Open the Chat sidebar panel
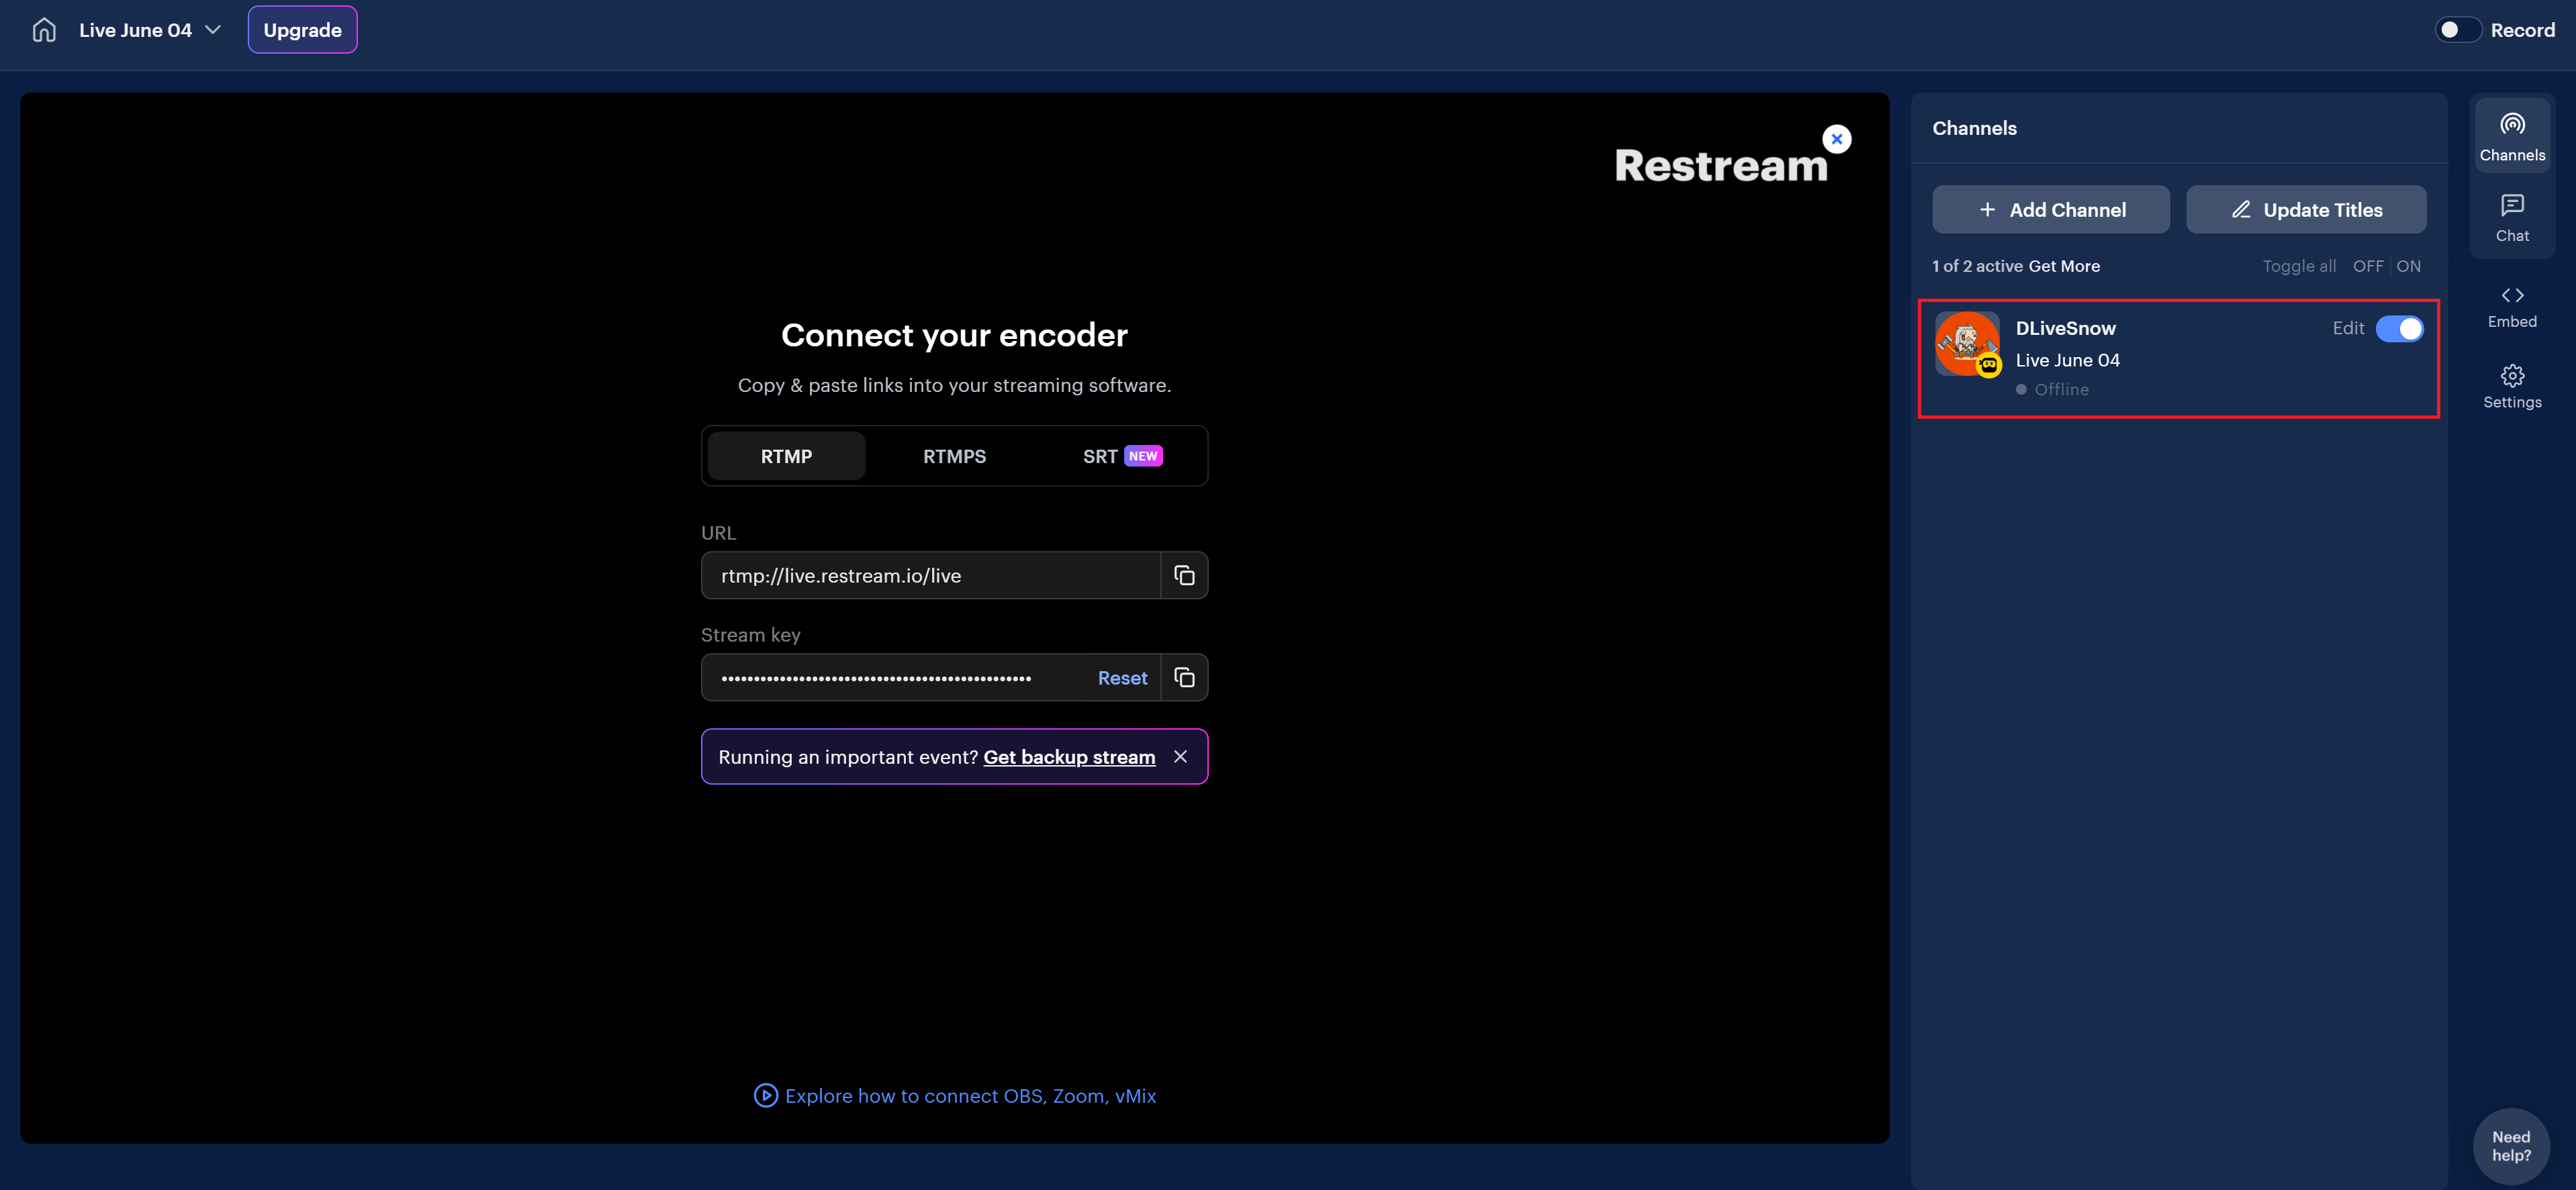This screenshot has height=1190, width=2576. coord(2511,218)
